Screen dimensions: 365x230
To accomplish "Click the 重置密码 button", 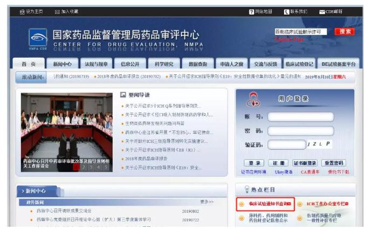I will coord(334,163).
